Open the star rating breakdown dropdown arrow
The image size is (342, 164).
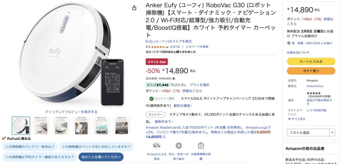pos(167,47)
